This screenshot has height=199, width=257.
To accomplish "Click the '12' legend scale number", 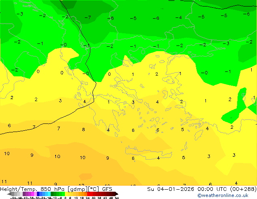I will point(76,198).
